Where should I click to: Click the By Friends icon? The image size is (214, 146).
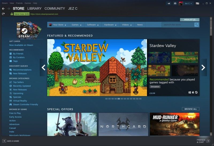pyautogui.click(x=10, y=54)
